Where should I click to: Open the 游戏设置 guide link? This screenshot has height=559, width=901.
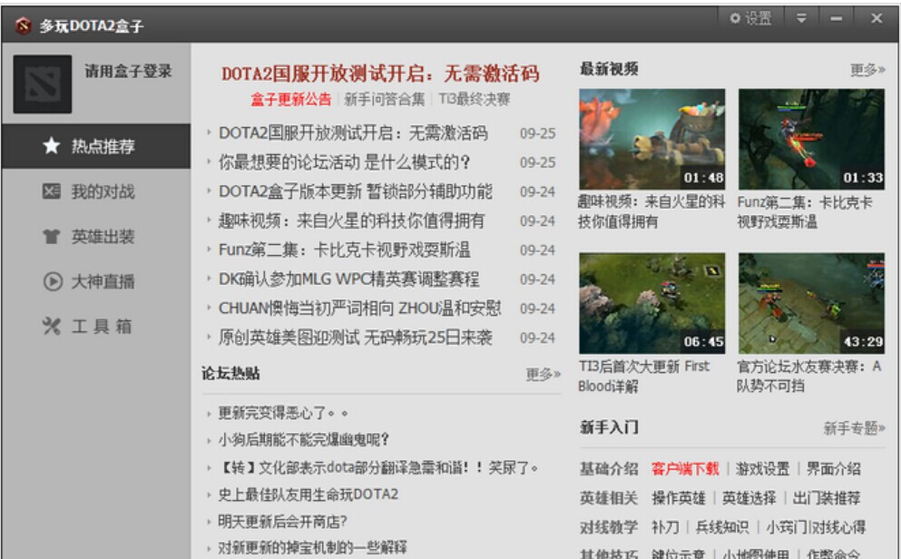click(x=762, y=469)
